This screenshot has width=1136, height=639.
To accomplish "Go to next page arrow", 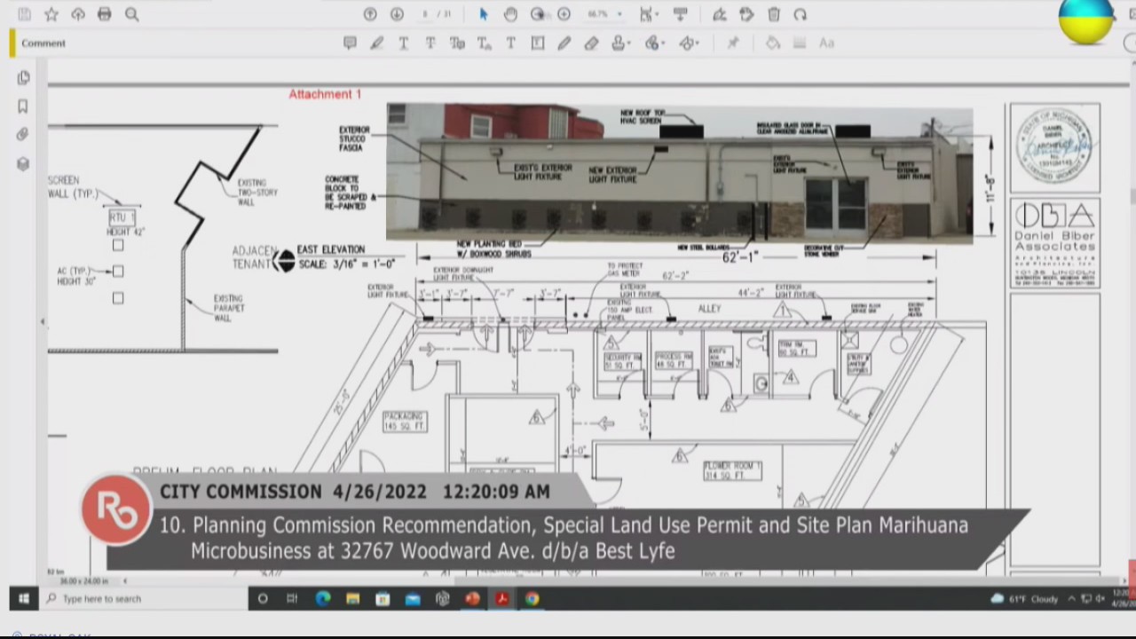I will point(397,14).
